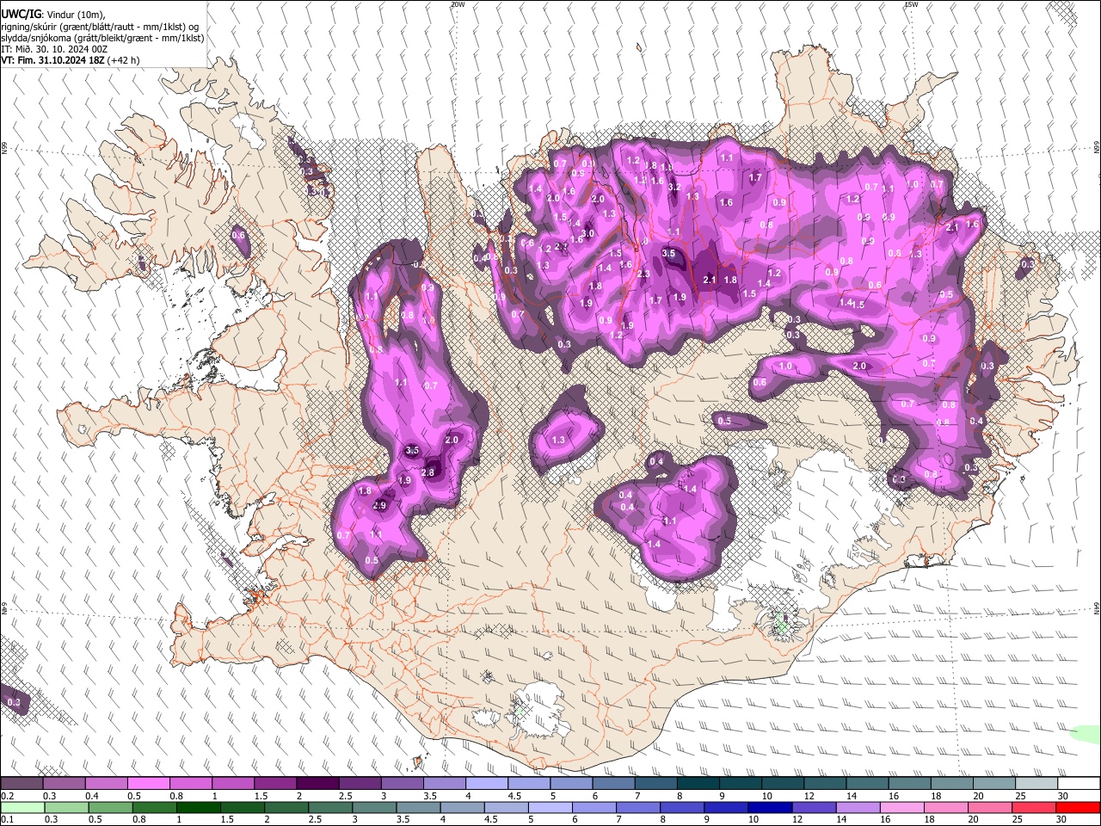This screenshot has height=826, width=1101.
Task: Click the 3.0 precipitation value label
Action: [588, 233]
